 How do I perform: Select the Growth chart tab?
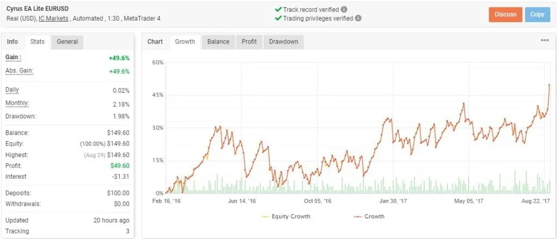pos(185,42)
